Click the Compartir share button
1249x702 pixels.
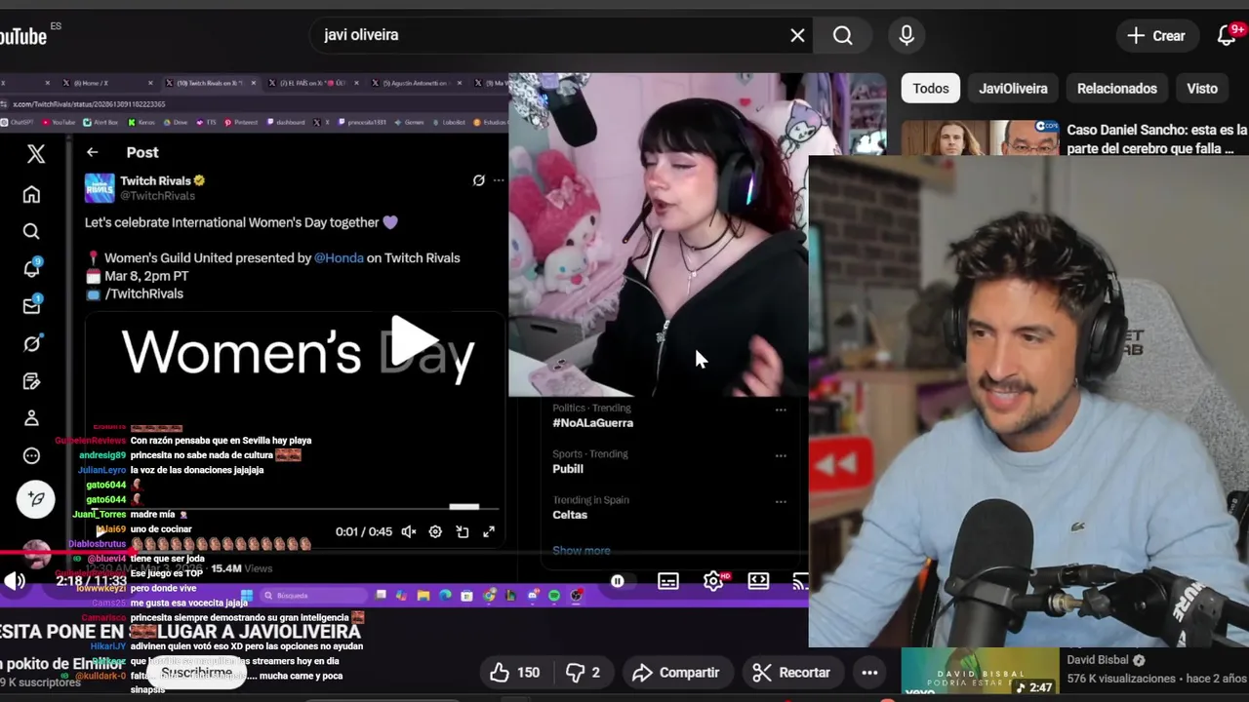[x=675, y=672]
